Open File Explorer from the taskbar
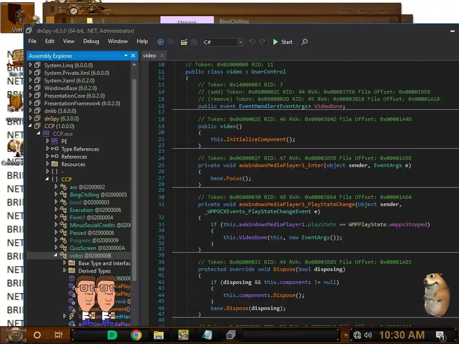459x344 pixels. tap(158, 335)
